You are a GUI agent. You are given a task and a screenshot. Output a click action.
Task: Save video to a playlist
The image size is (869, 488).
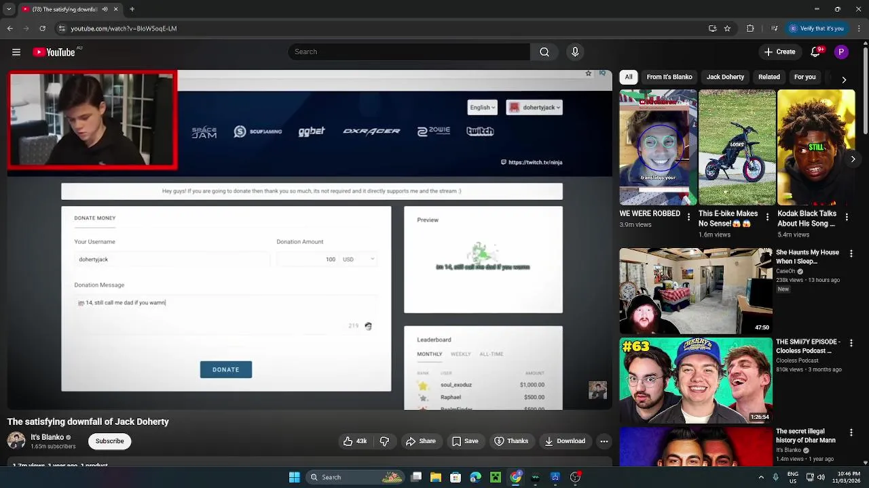click(465, 441)
